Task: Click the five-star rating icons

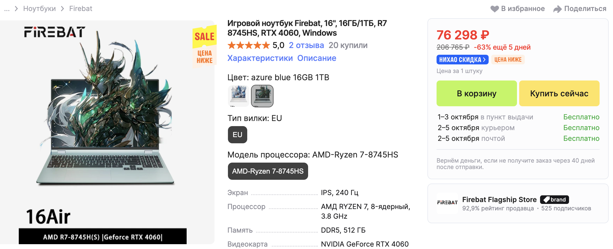Action: click(248, 45)
